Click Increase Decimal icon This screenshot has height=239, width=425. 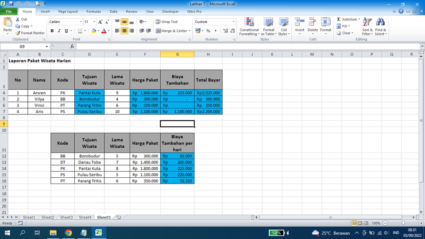pos(225,31)
